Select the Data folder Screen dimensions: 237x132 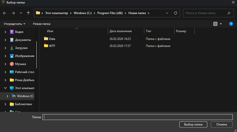point(52,39)
